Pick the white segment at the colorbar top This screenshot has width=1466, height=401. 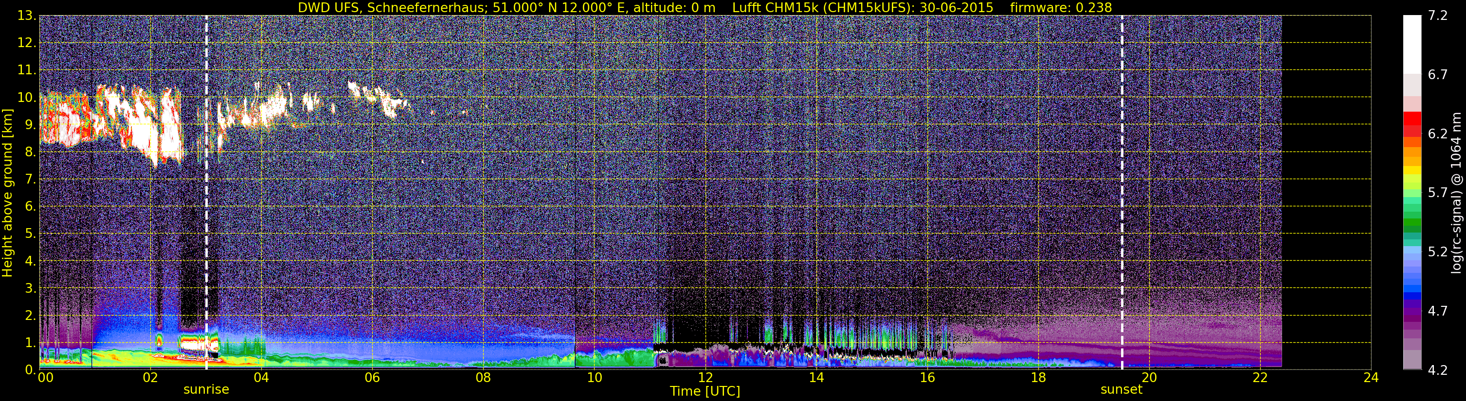1412,44
